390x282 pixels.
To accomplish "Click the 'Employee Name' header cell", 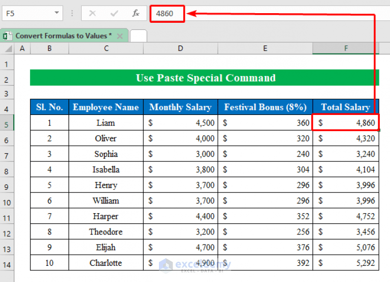I will (106, 107).
